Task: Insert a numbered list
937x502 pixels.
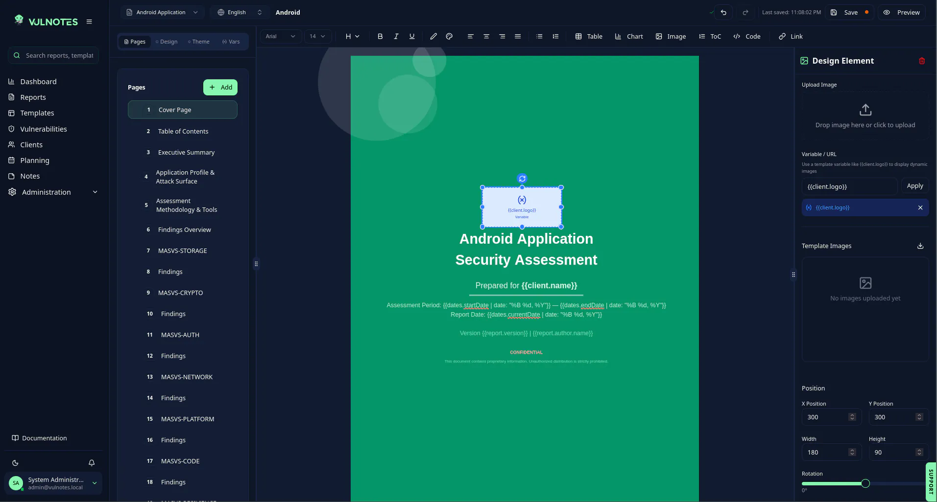Action: coord(555,36)
